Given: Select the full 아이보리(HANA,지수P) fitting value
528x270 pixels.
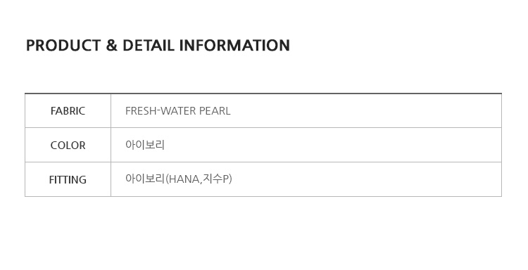Looking at the screenshot, I should point(179,179).
